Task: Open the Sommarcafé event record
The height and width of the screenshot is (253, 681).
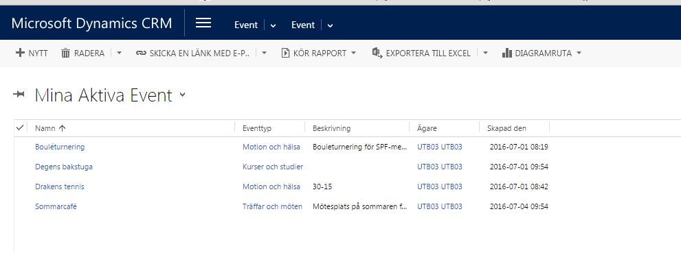Action: tap(56, 206)
